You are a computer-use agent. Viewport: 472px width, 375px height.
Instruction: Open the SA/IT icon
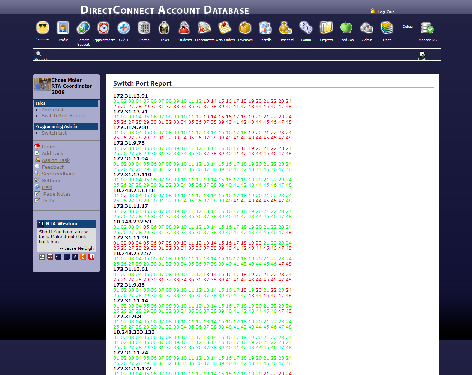124,28
